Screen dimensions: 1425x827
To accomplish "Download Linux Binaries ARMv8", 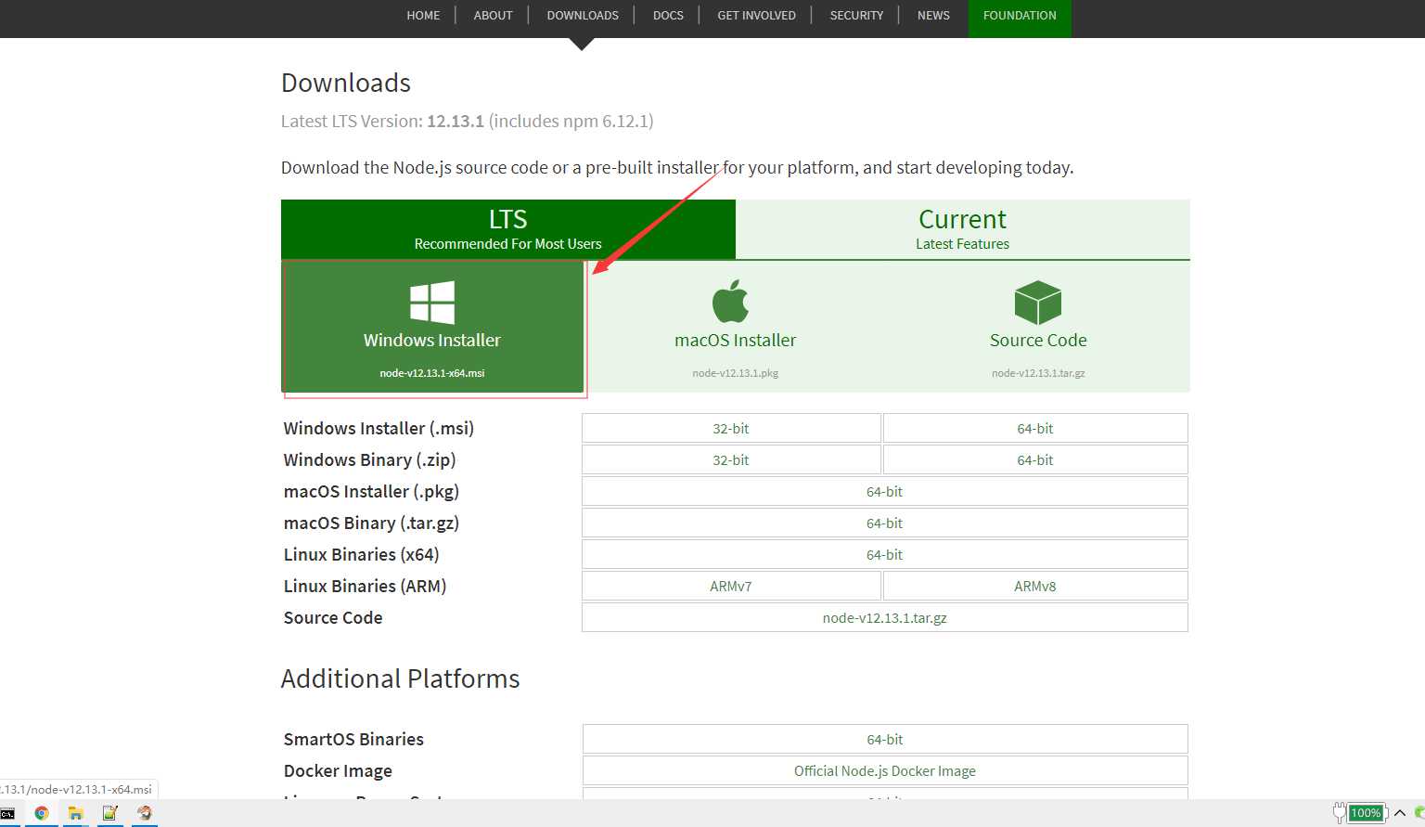I will (x=1035, y=586).
